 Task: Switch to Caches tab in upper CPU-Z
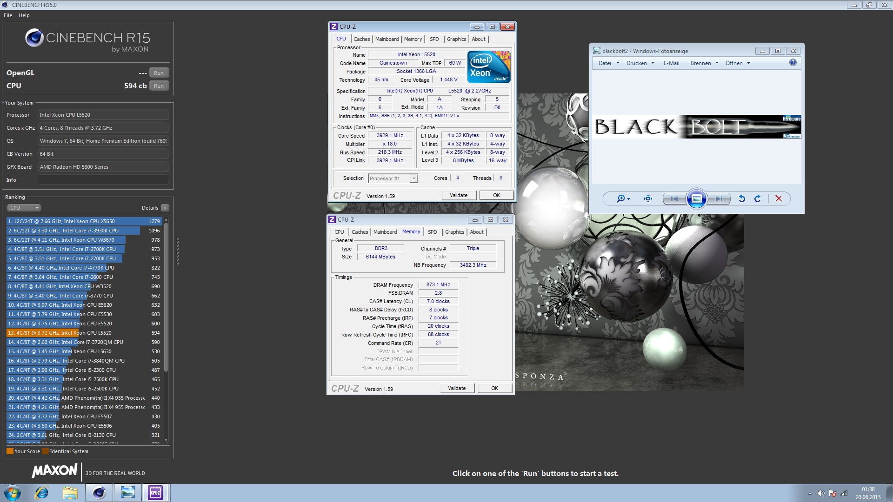click(x=361, y=39)
